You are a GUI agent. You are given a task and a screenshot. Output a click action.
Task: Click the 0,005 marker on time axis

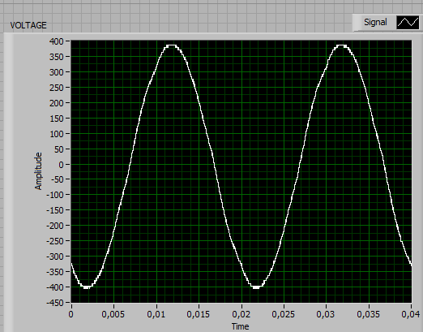pyautogui.click(x=113, y=314)
